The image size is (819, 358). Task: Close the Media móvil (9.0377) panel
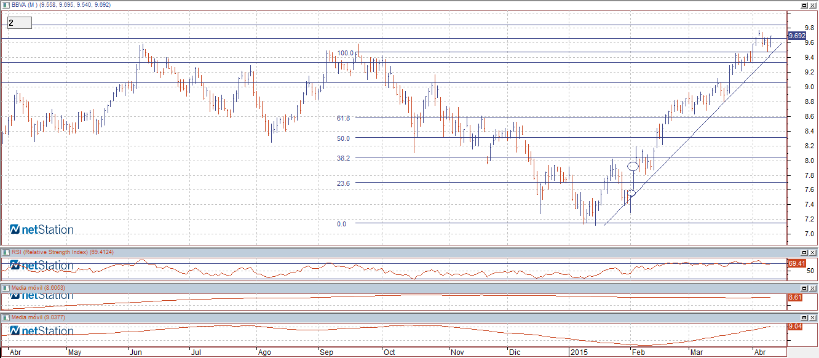[x=813, y=317]
